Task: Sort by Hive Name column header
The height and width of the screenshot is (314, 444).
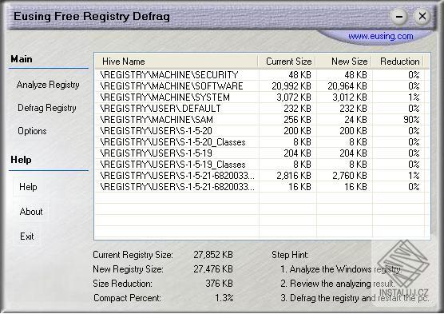Action: point(176,62)
